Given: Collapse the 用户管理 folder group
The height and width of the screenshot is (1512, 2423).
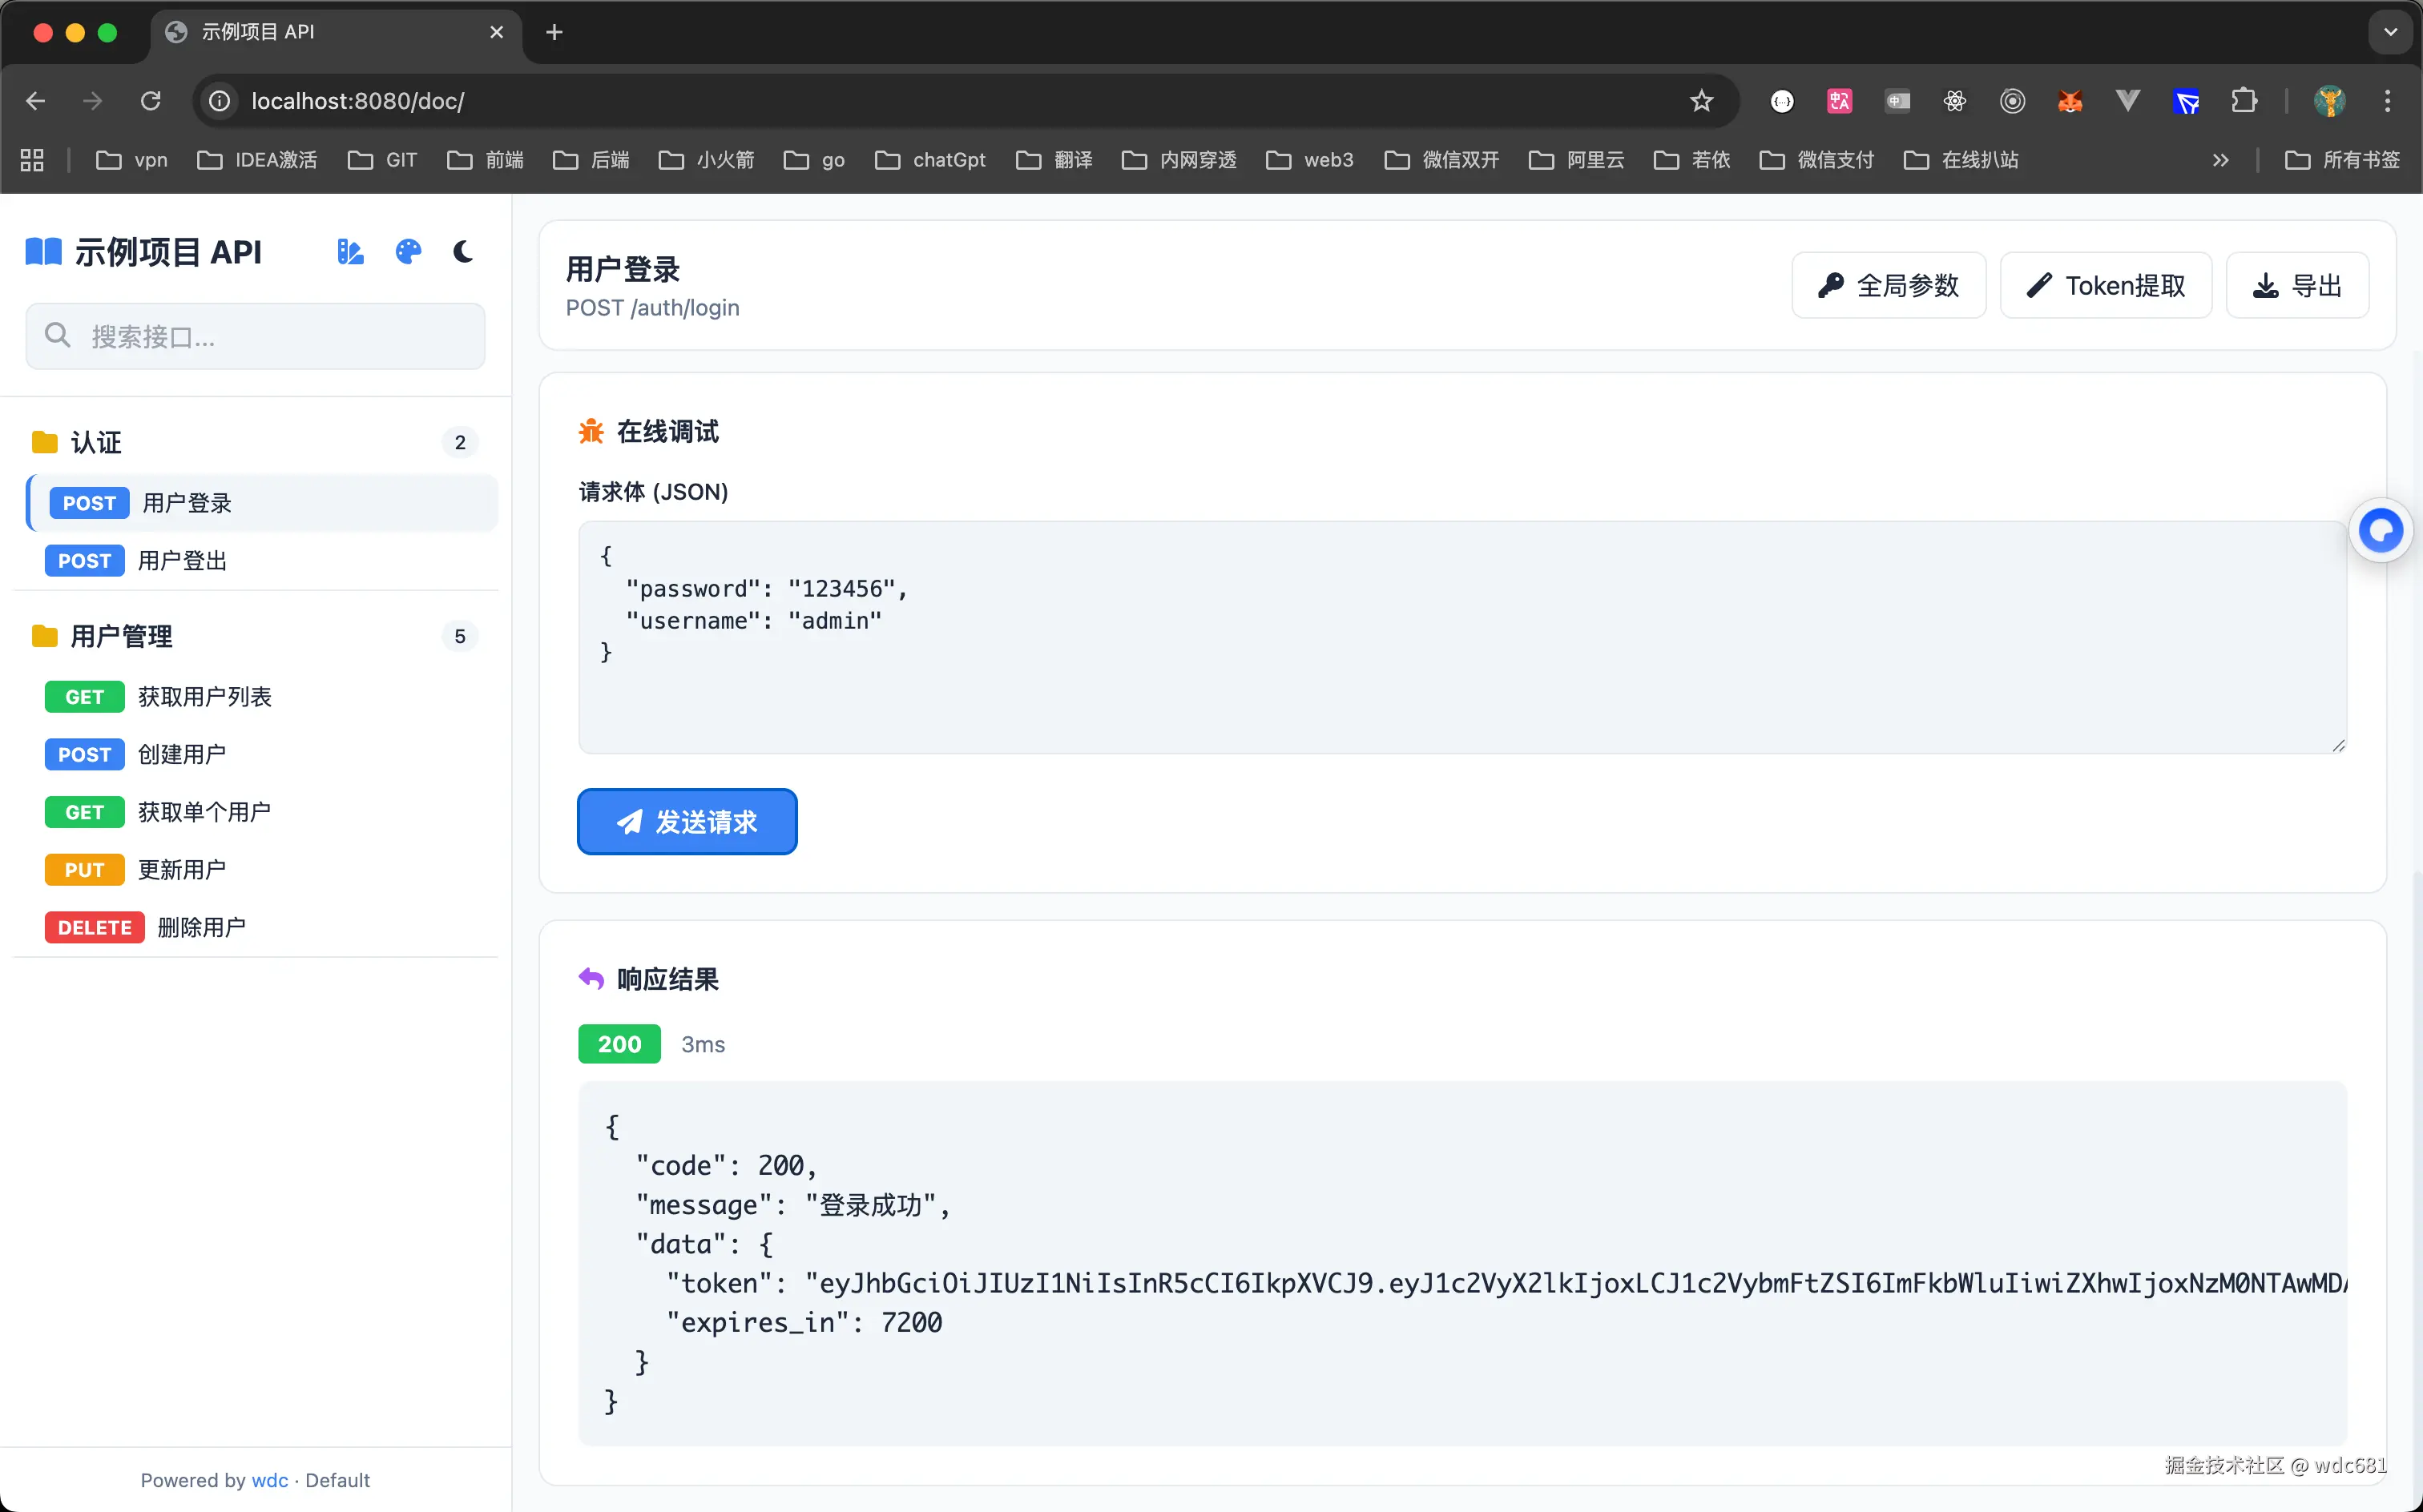Looking at the screenshot, I should click(121, 636).
